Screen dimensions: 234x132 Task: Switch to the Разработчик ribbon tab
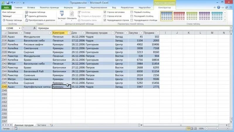(127, 8)
